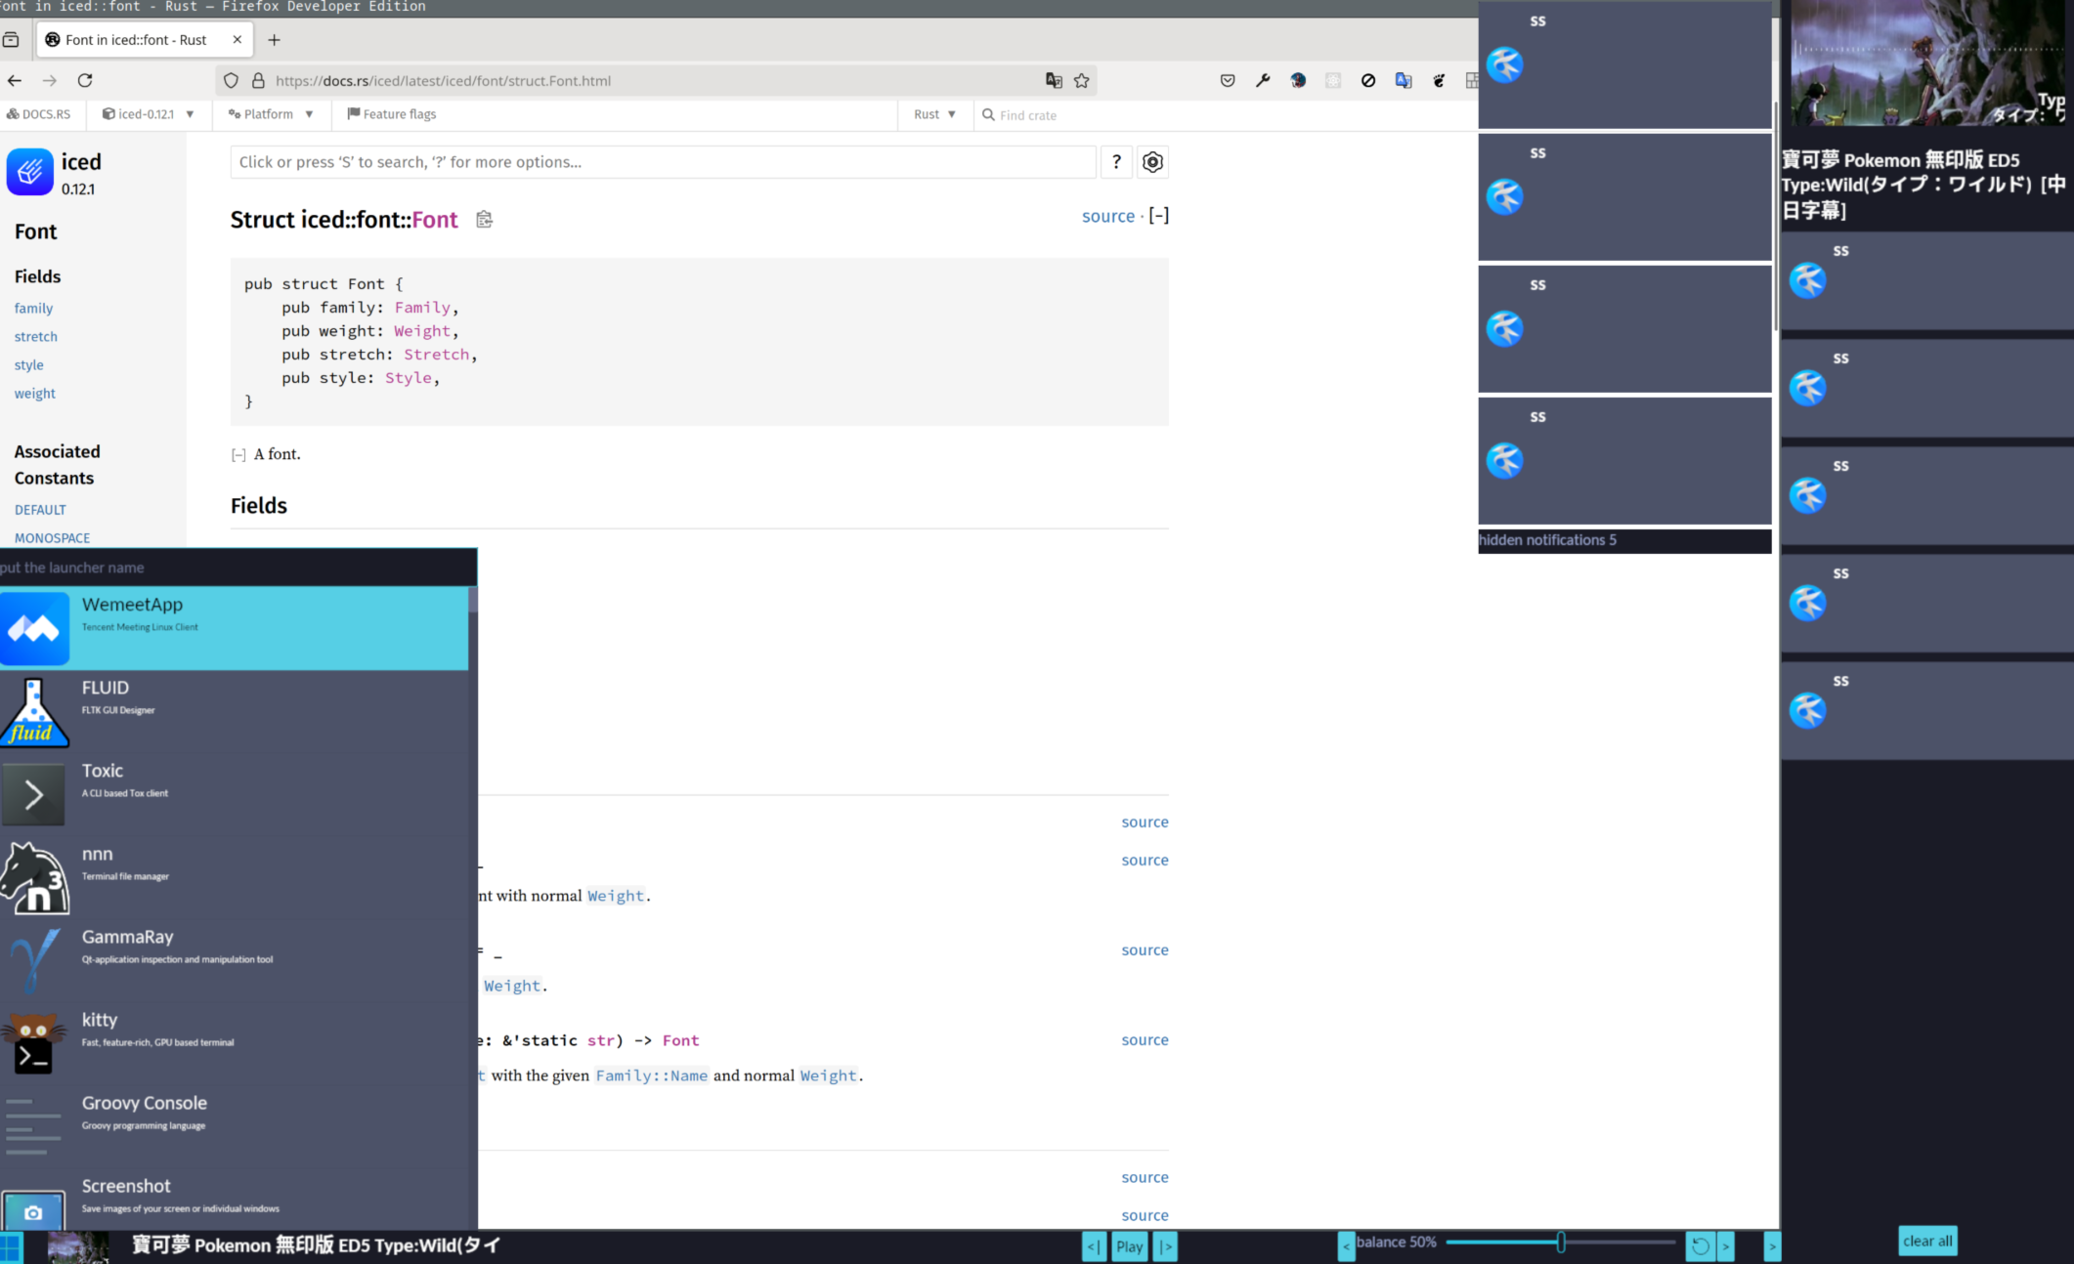This screenshot has height=1264, width=2074.
Task: Open the Pocket save icon
Action: click(1228, 81)
